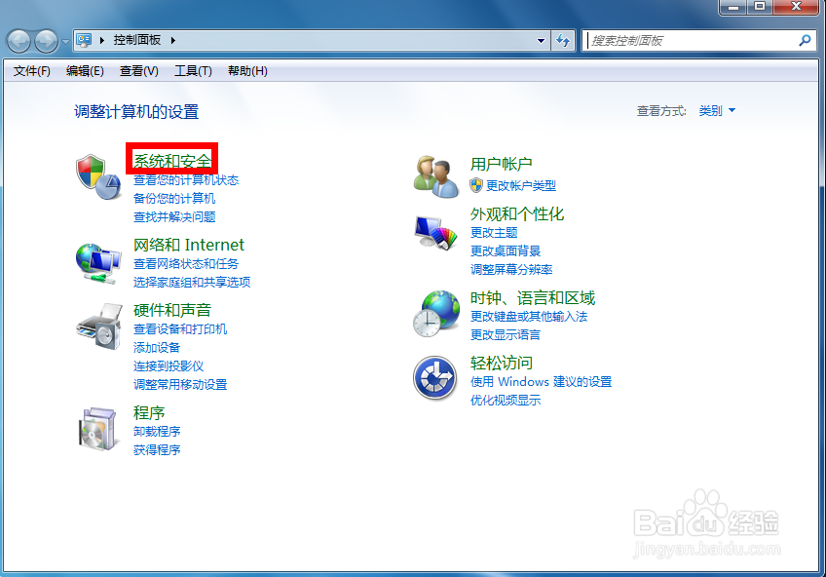This screenshot has height=577, width=826.
Task: Click the search magnifier icon
Action: click(805, 40)
